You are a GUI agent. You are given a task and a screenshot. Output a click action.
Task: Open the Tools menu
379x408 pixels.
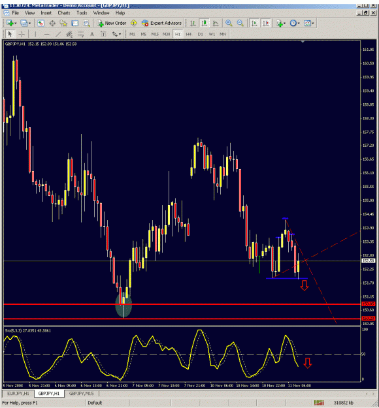82,13
